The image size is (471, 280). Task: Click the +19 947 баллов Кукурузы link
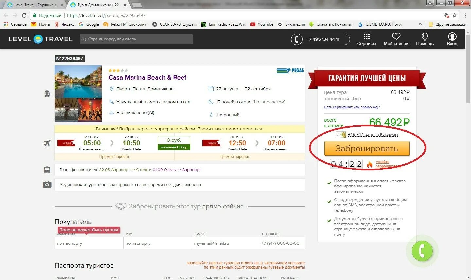pos(373,134)
